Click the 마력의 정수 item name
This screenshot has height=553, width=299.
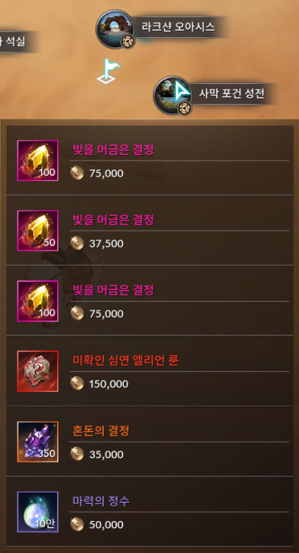(x=101, y=501)
